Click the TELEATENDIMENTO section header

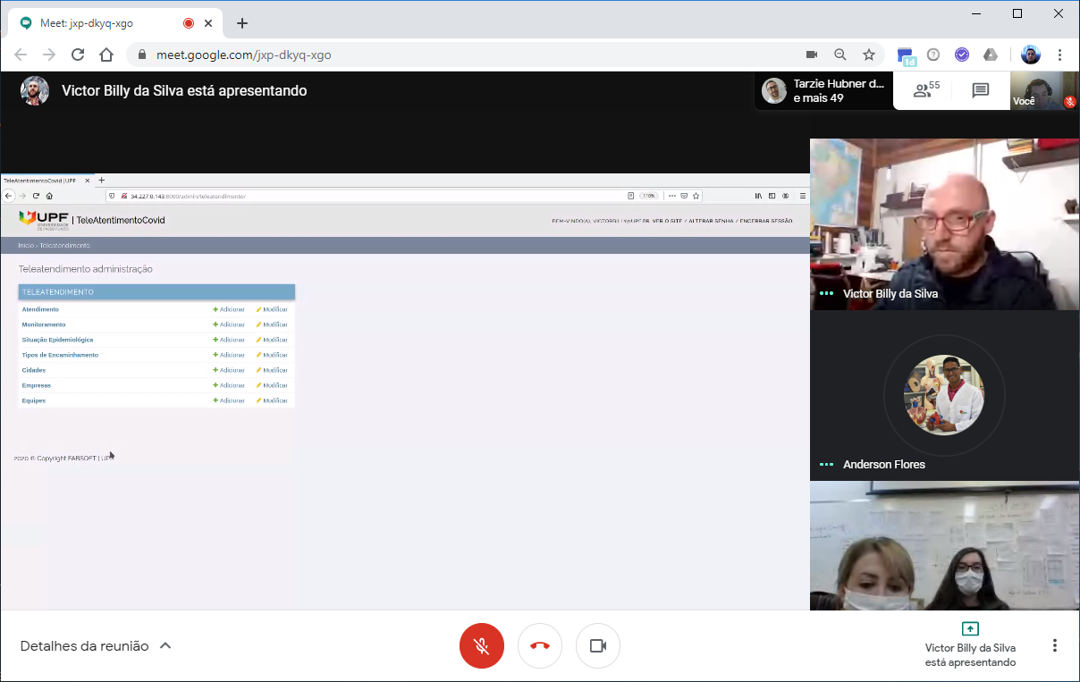(x=156, y=292)
